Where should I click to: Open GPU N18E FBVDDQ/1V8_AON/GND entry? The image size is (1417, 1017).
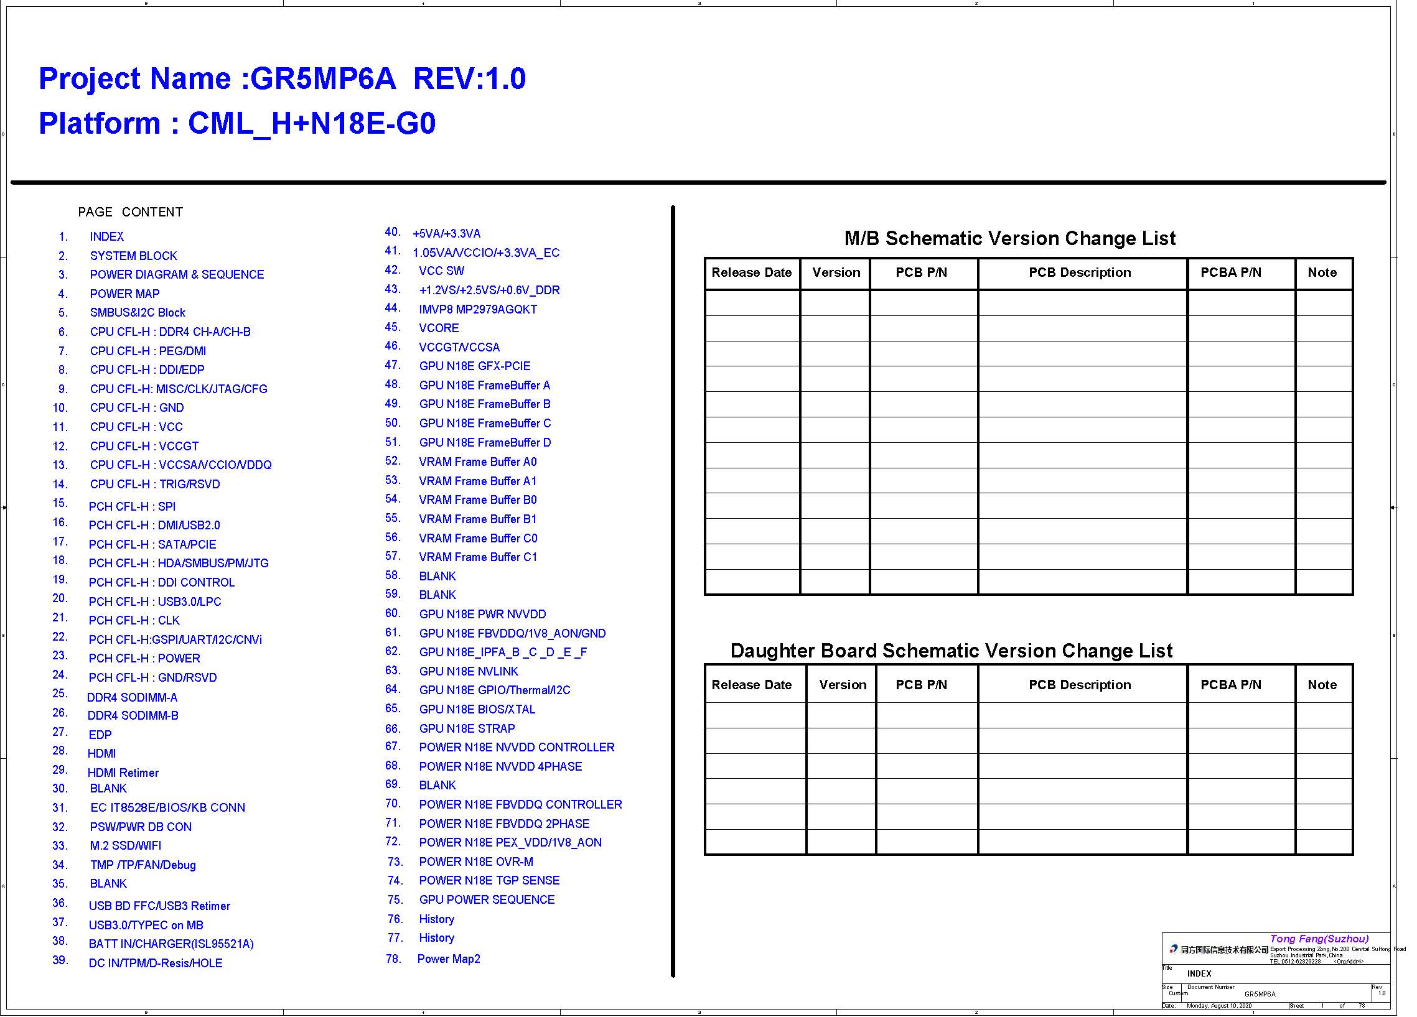click(513, 635)
